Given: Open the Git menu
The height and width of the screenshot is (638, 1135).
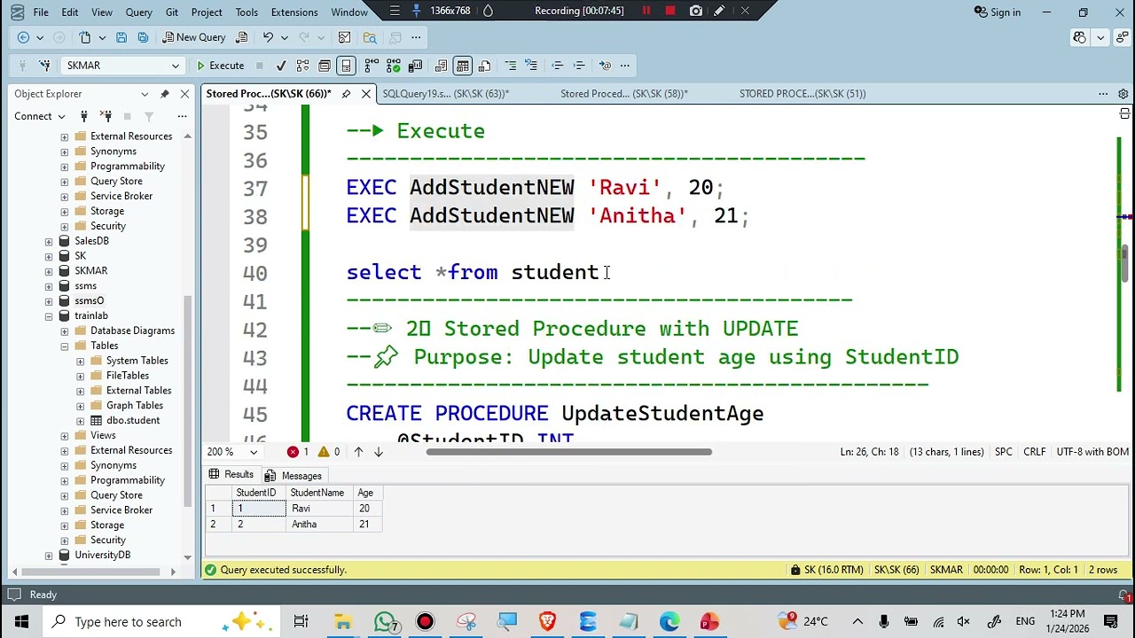Looking at the screenshot, I should tap(172, 12).
